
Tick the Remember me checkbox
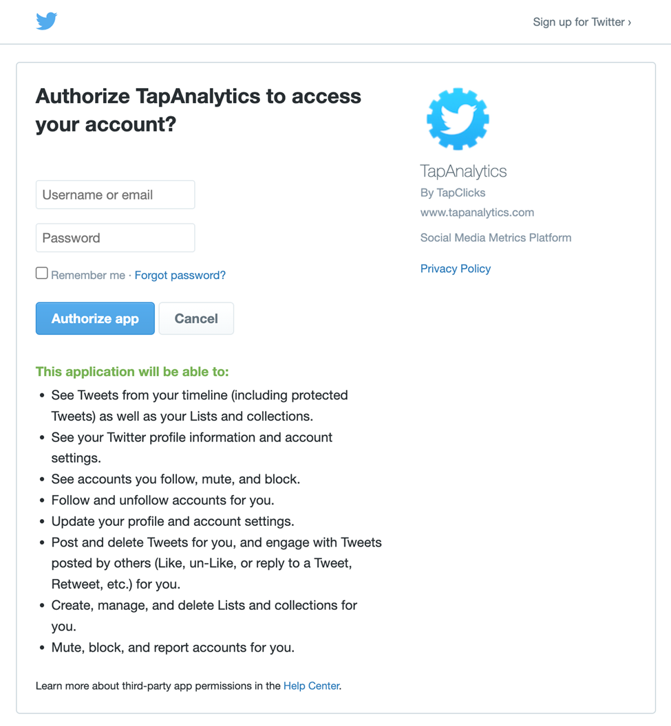[42, 273]
